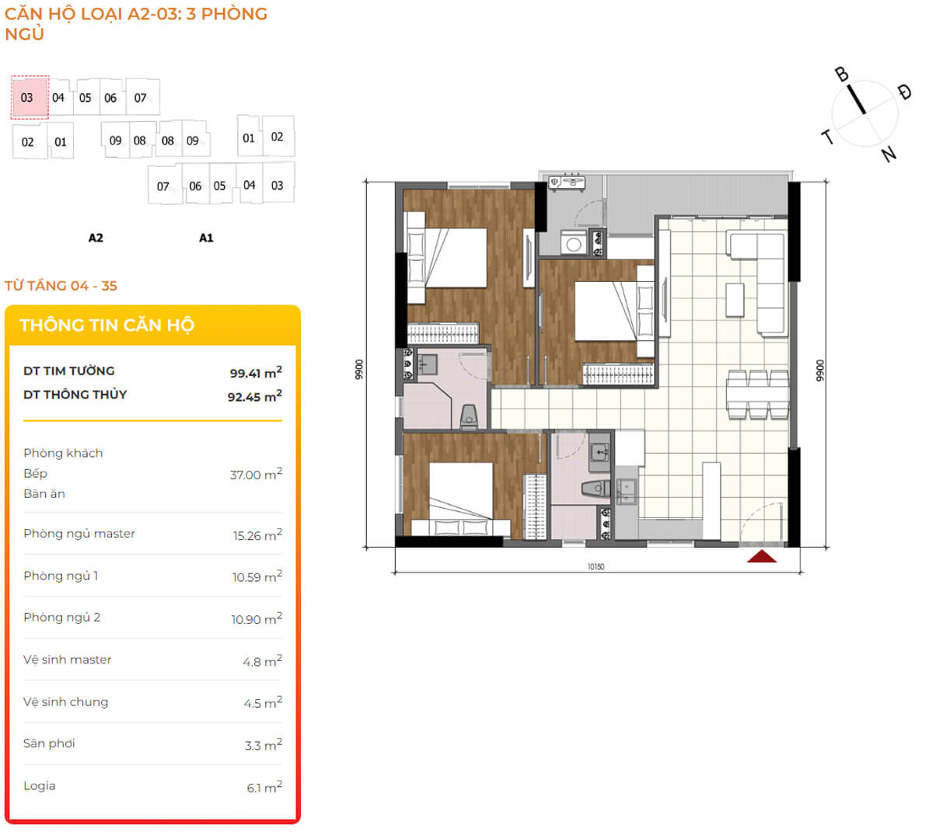Click the 10150 width dimension label
Image resolution: width=933 pixels, height=832 pixels.
[x=596, y=567]
